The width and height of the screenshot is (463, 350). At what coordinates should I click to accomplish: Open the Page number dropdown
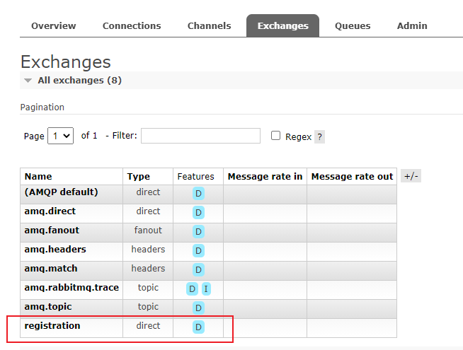pos(60,136)
